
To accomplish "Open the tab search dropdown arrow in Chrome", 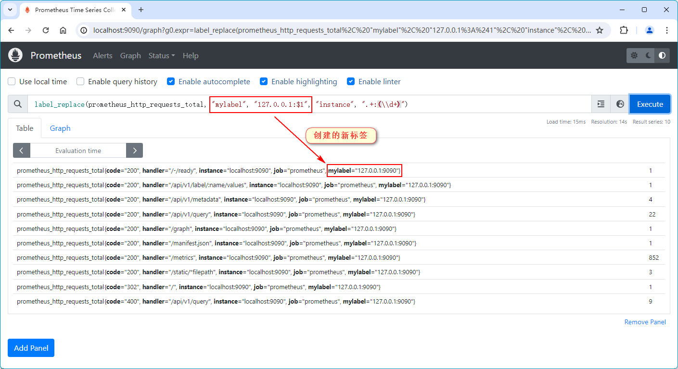I will (10, 10).
